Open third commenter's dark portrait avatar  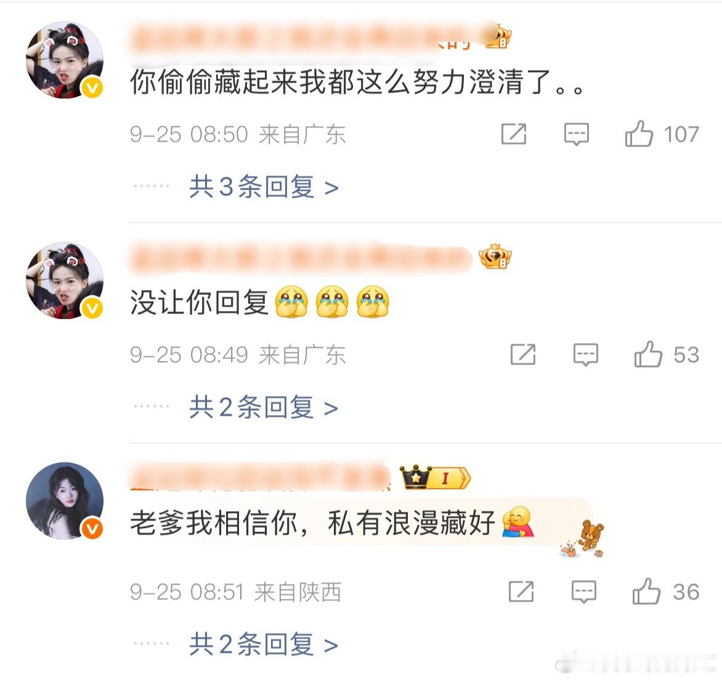[65, 501]
